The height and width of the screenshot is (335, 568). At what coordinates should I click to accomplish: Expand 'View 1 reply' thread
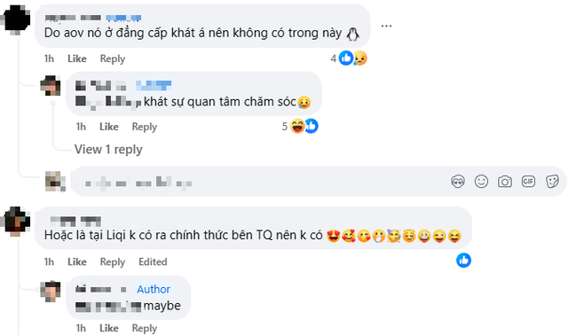coord(108,150)
